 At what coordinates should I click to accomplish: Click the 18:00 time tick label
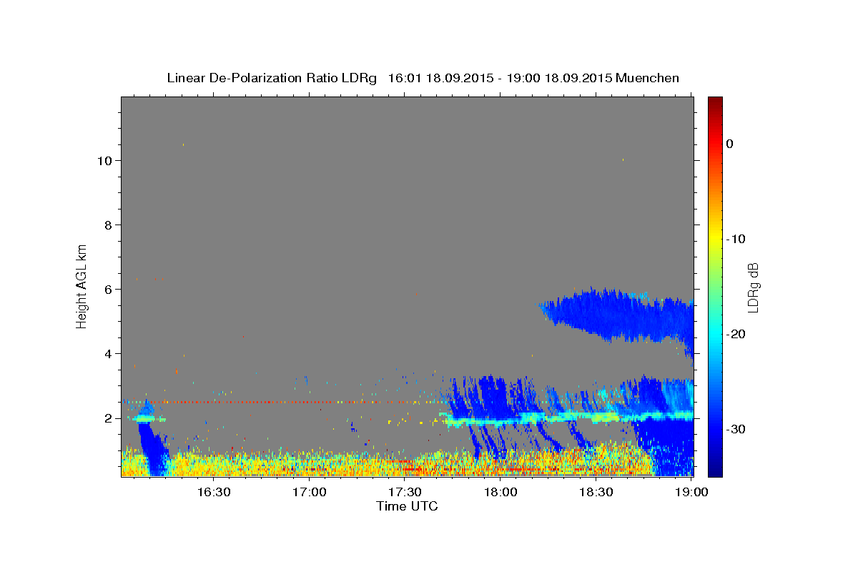point(500,493)
